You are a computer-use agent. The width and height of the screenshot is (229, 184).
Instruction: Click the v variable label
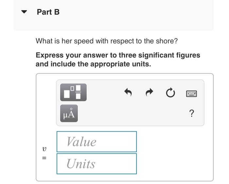click(44, 149)
